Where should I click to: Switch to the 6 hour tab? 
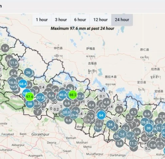click(x=80, y=20)
